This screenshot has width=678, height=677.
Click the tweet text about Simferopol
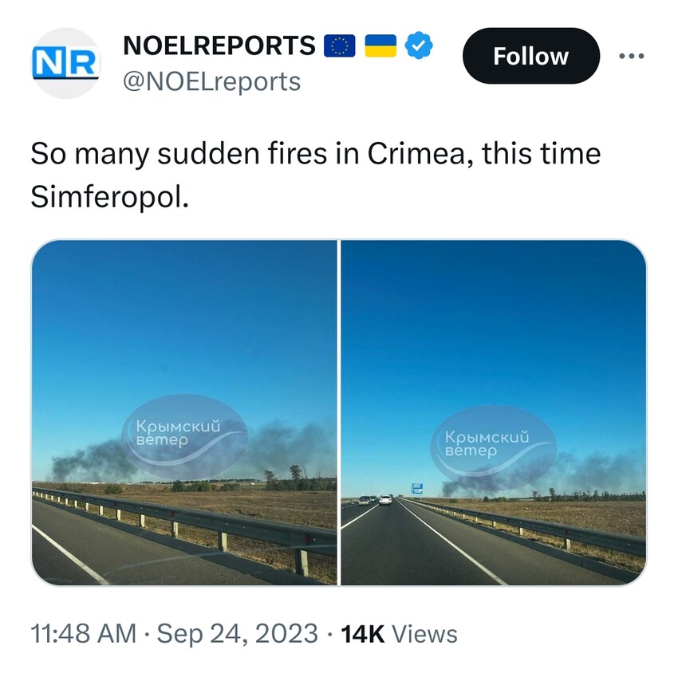(316, 175)
